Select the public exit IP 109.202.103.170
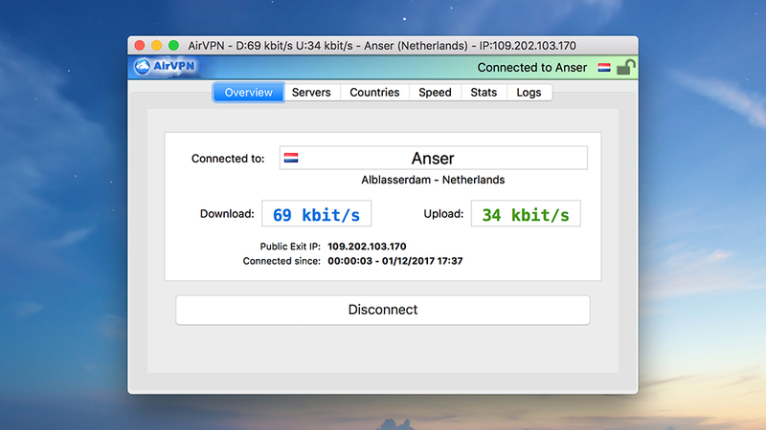The height and width of the screenshot is (430, 766). [x=367, y=247]
